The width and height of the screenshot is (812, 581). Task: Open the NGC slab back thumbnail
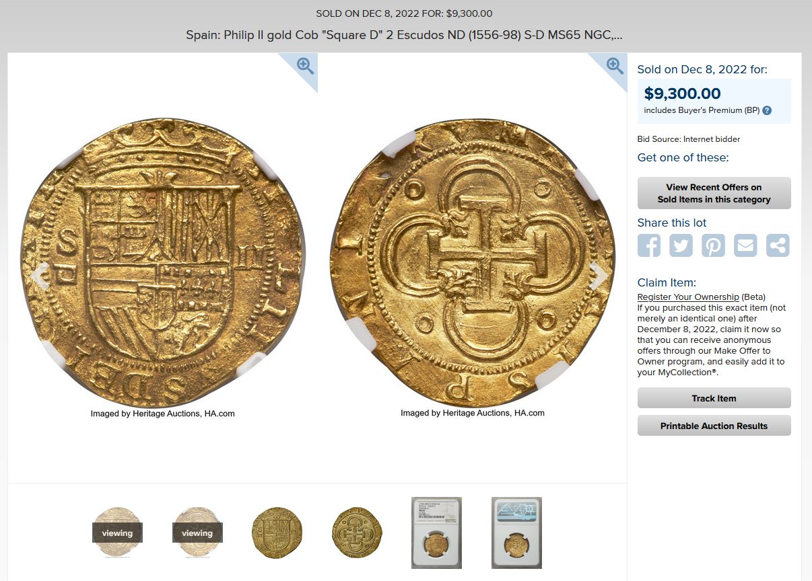516,533
